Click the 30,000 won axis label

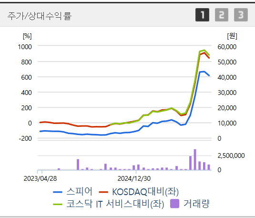tap(227, 93)
